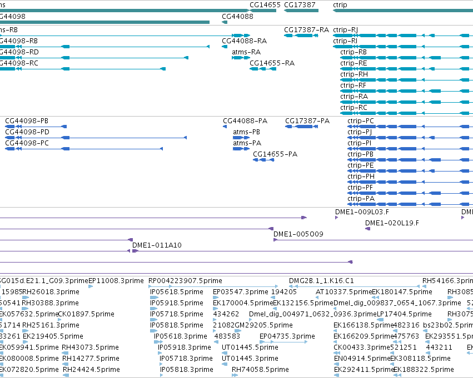Image resolution: width=473 pixels, height=378 pixels.
Task: Click the ctrip gene label
Action: coord(340,5)
